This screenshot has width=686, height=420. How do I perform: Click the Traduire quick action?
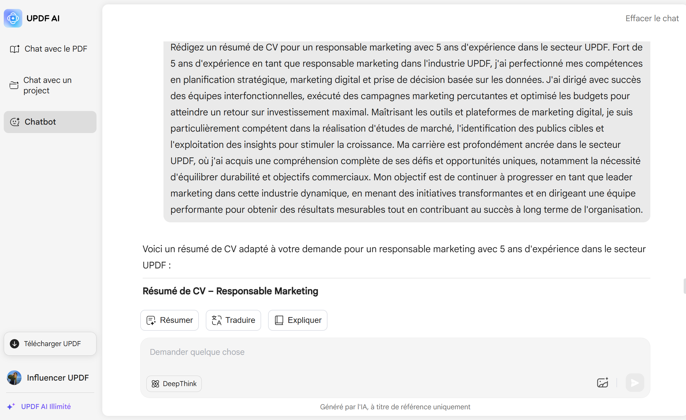233,320
